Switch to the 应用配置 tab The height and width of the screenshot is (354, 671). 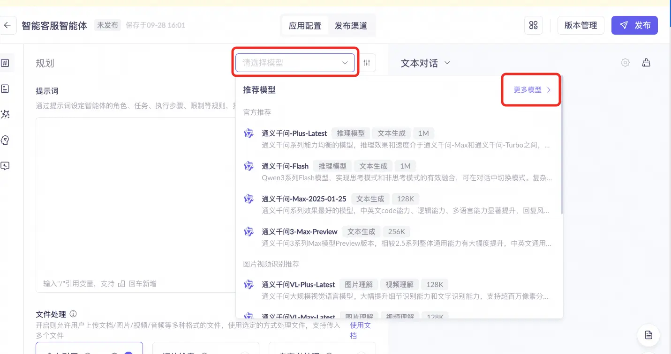pos(305,26)
